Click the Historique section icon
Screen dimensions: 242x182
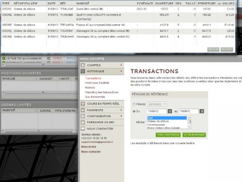83,71
